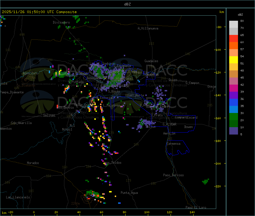Click the '-20' km tick on the bottom axis

tap(11, 212)
